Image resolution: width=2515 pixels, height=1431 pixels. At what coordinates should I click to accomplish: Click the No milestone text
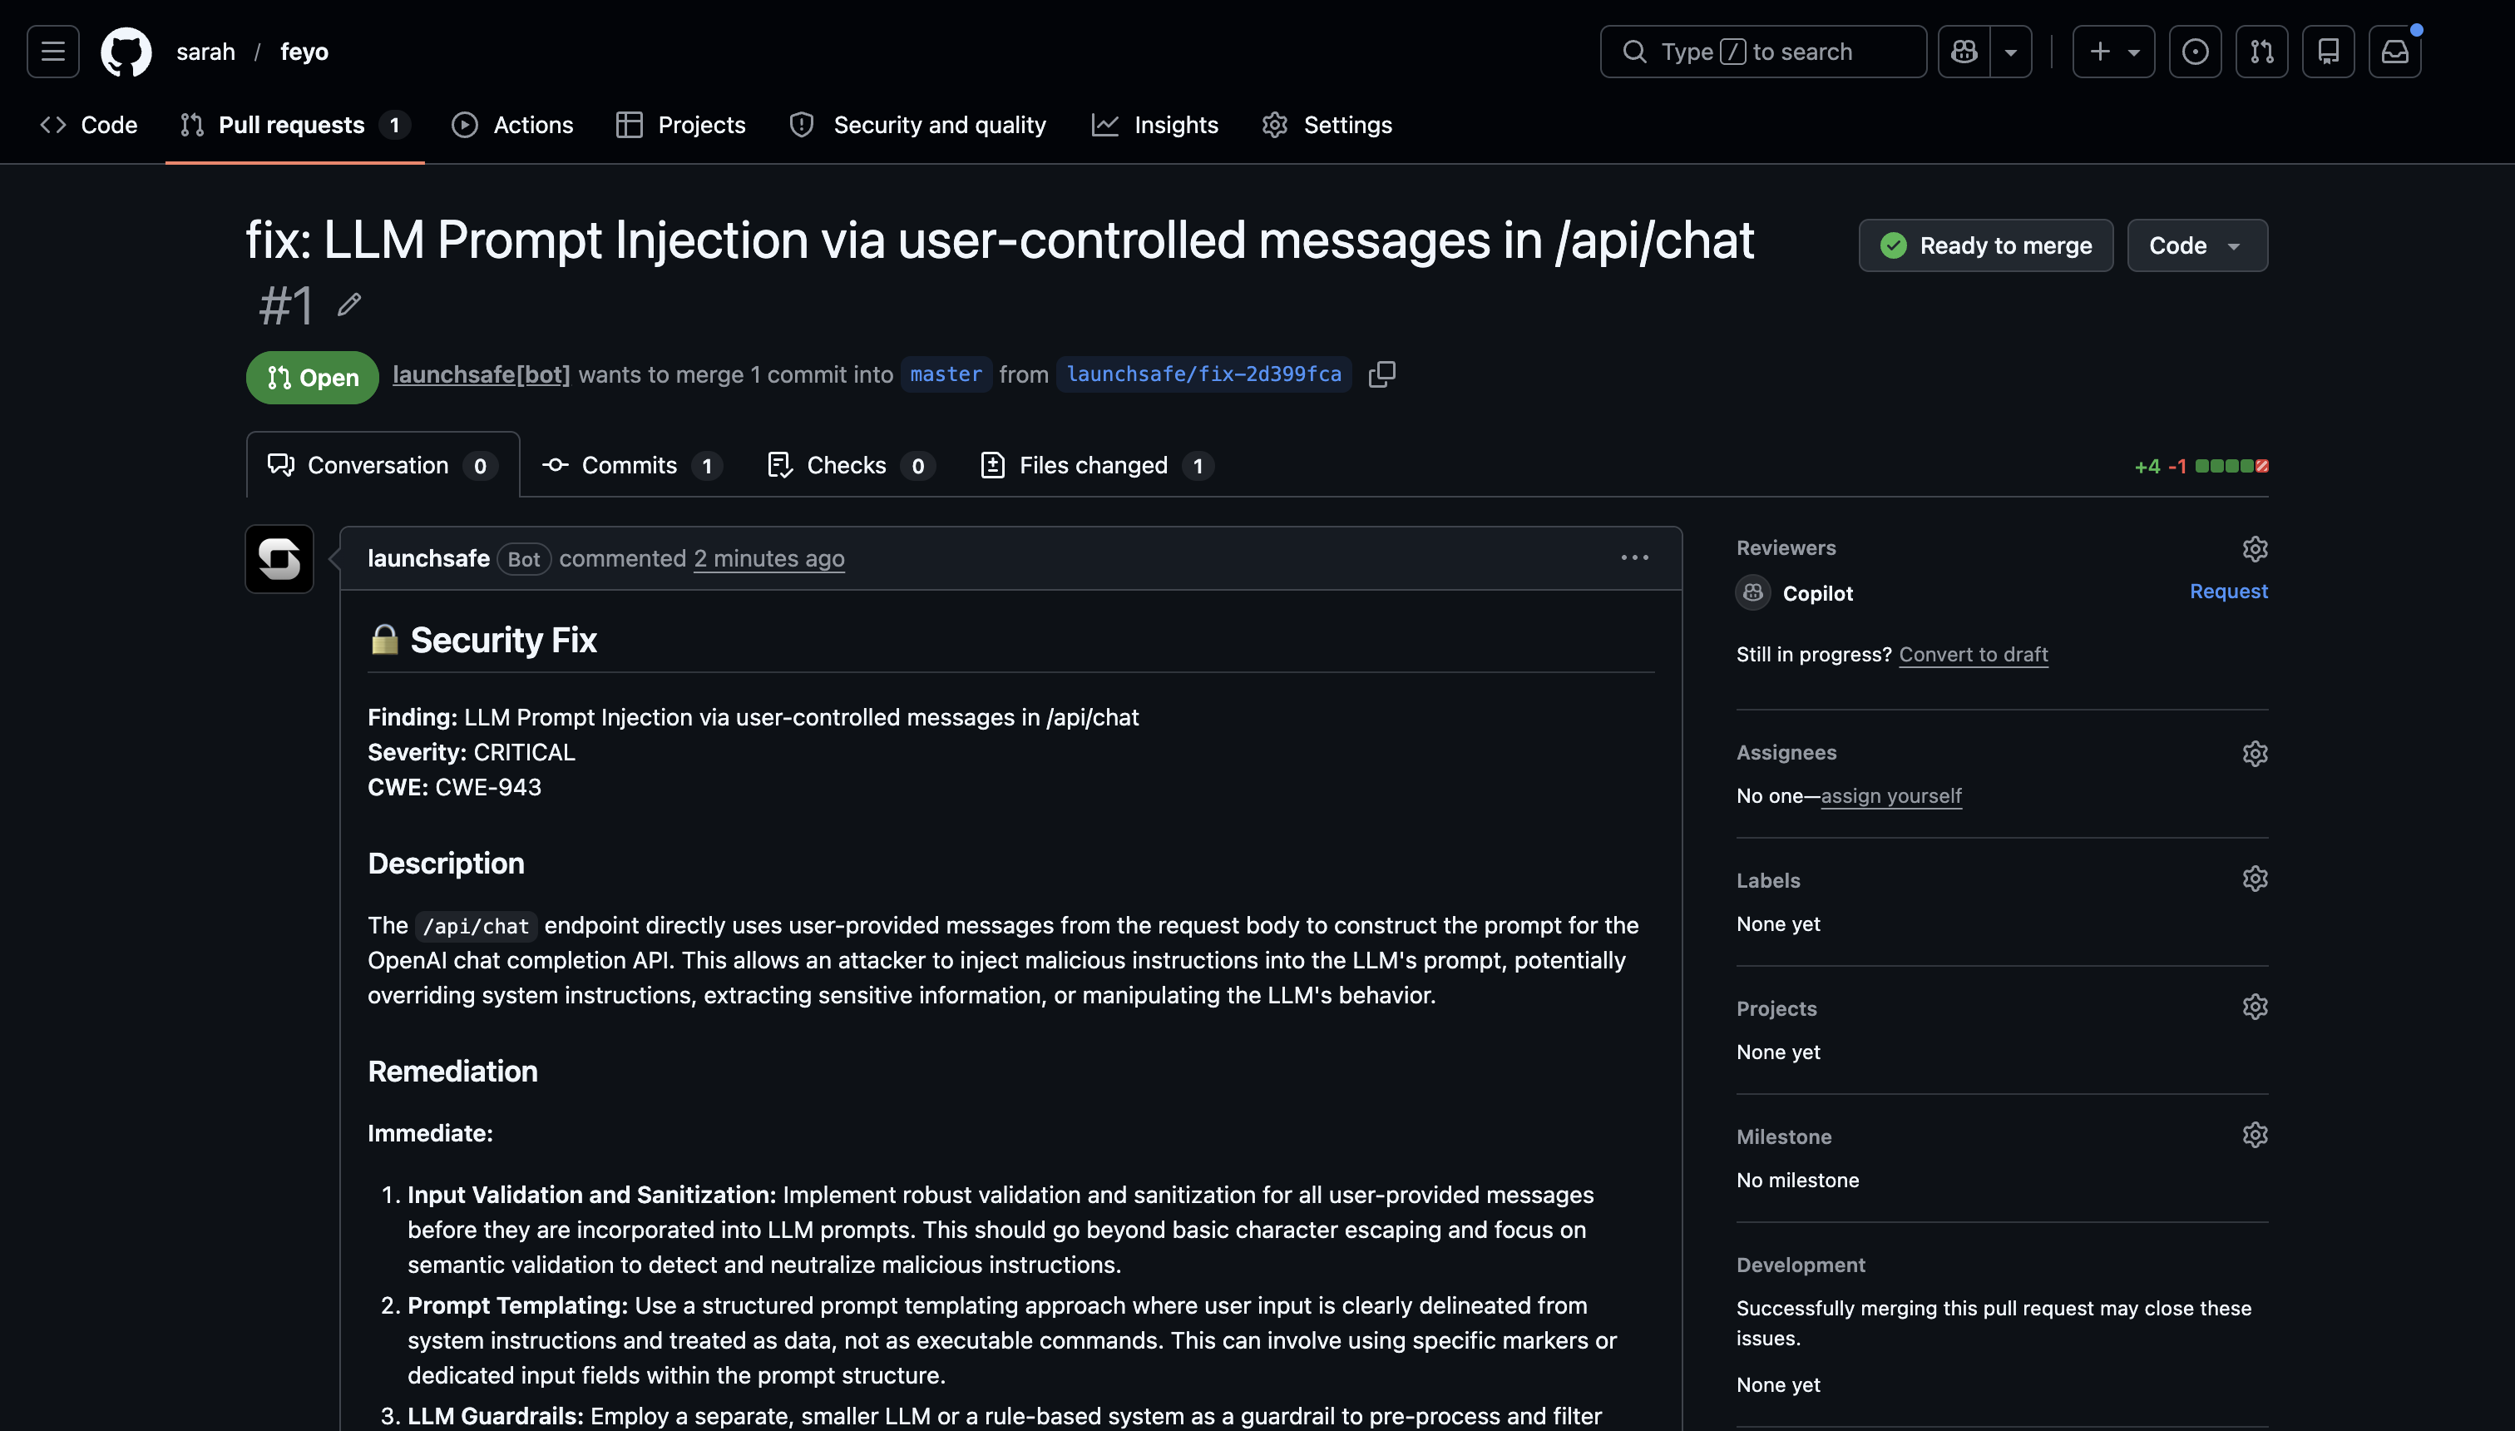(1798, 1181)
